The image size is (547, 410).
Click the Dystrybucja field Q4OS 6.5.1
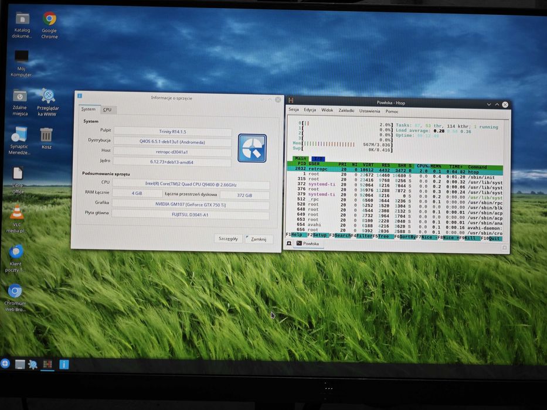[172, 142]
